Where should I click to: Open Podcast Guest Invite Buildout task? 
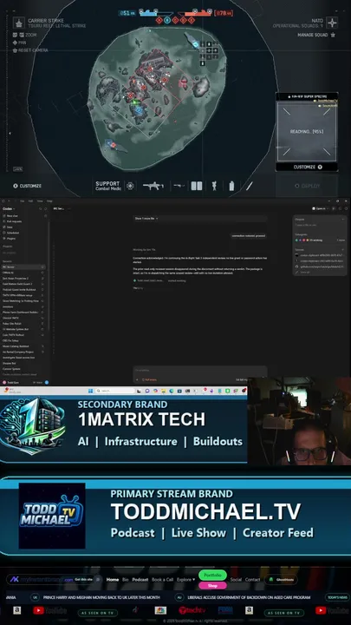[23, 289]
